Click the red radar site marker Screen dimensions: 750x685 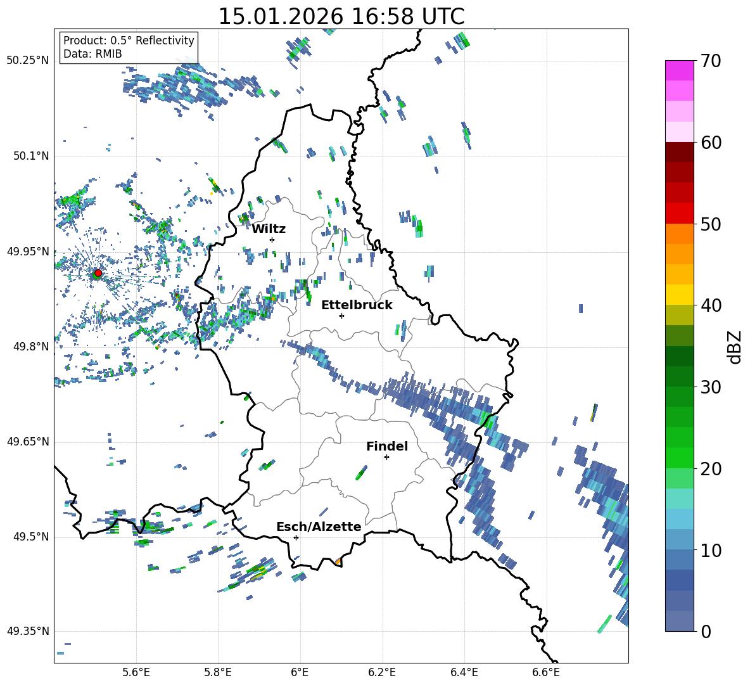pyautogui.click(x=98, y=273)
